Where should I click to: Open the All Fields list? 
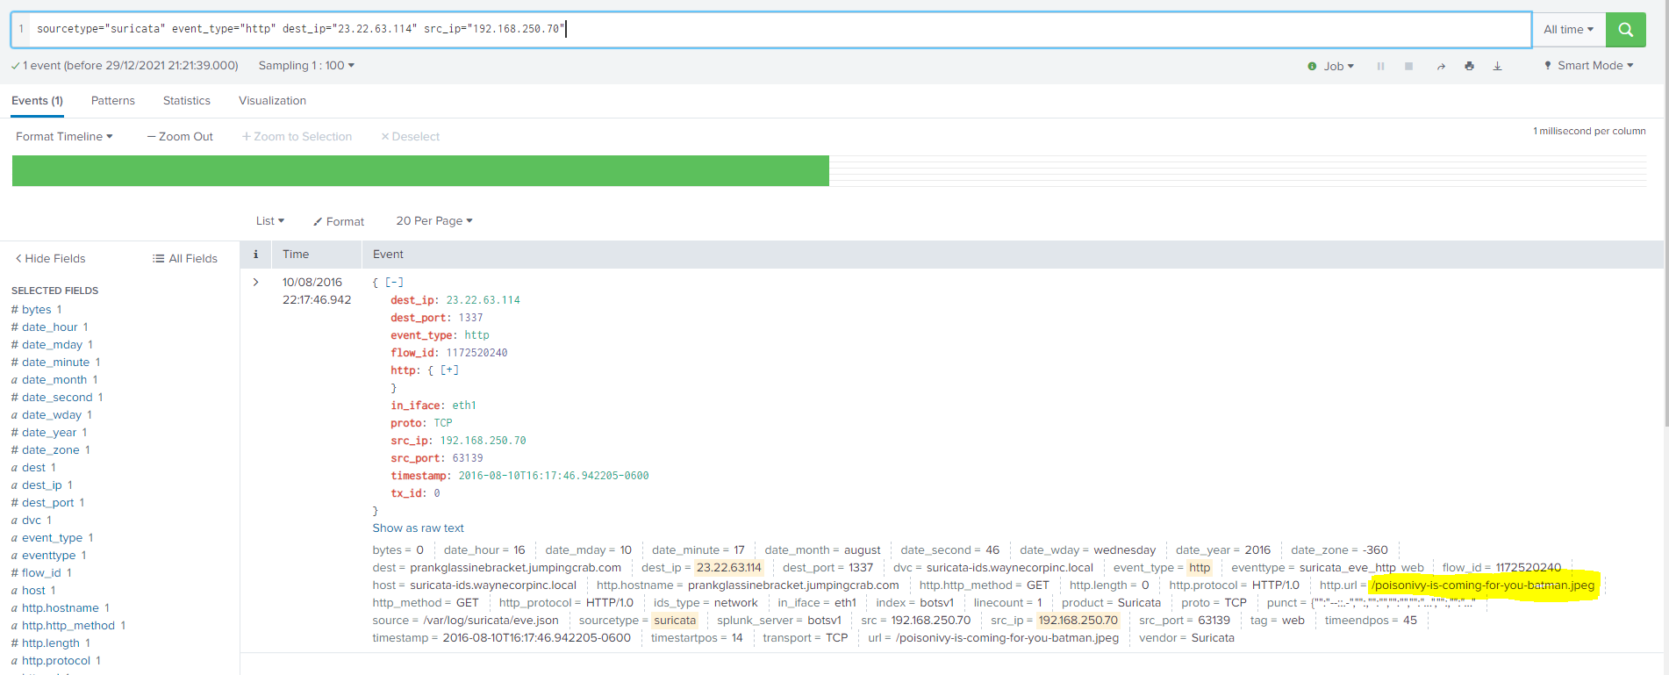pos(185,258)
